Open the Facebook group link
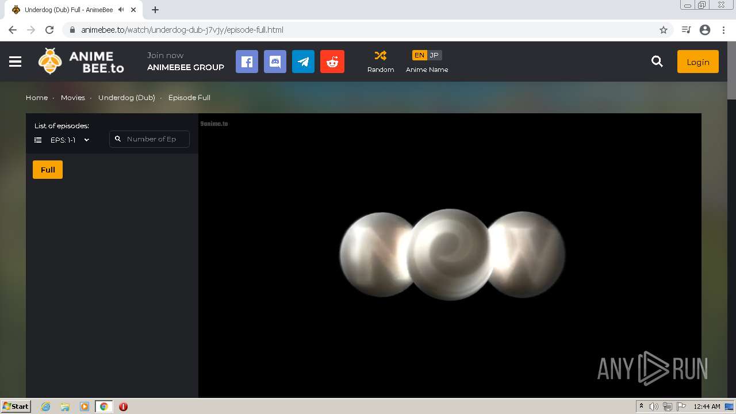This screenshot has width=736, height=414. (x=247, y=62)
